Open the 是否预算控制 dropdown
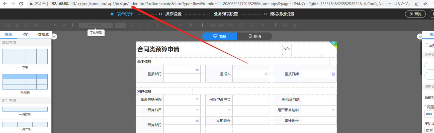Image resolution: width=434 pixels, height=133 pixels. (x=333, y=110)
